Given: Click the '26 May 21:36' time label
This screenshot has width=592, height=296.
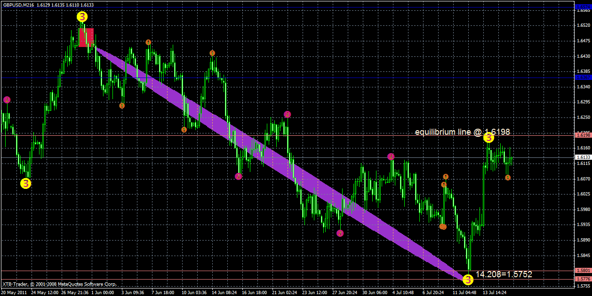Looking at the screenshot, I should pyautogui.click(x=75, y=292).
